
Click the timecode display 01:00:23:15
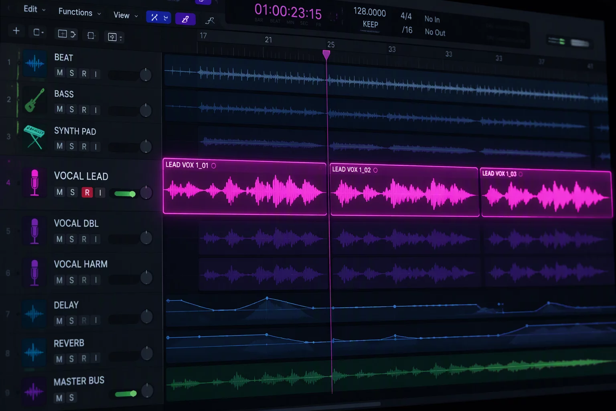288,12
